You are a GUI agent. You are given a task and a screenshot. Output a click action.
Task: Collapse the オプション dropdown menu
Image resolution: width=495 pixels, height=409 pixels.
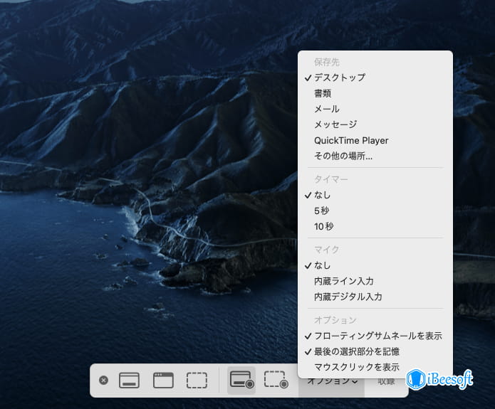(x=332, y=381)
